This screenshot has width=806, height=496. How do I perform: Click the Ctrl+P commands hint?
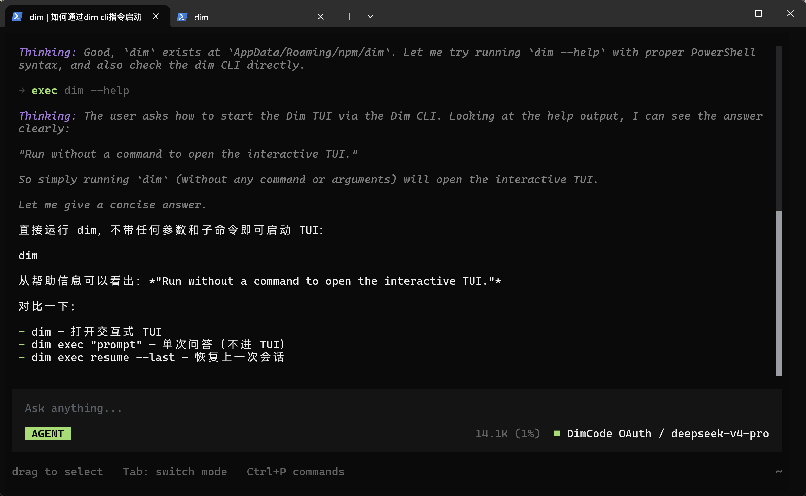click(x=295, y=472)
